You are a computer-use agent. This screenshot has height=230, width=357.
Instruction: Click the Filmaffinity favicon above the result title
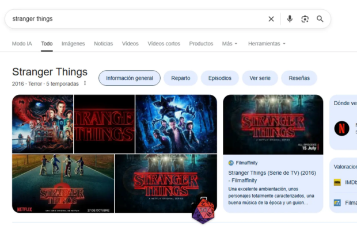(231, 163)
